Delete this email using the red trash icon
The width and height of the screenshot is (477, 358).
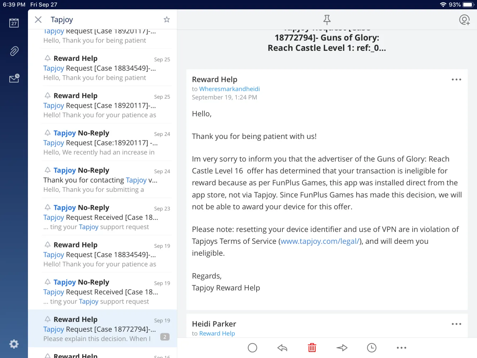pos(312,348)
